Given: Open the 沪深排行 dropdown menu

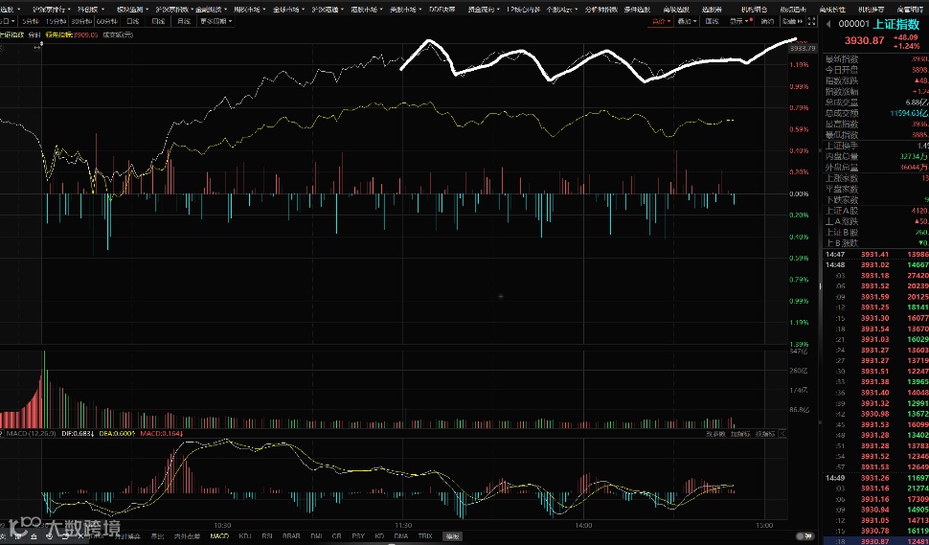Looking at the screenshot, I should pyautogui.click(x=52, y=10).
